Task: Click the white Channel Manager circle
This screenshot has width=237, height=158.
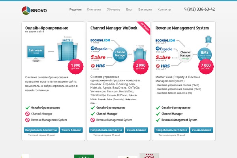Action: 185,55
